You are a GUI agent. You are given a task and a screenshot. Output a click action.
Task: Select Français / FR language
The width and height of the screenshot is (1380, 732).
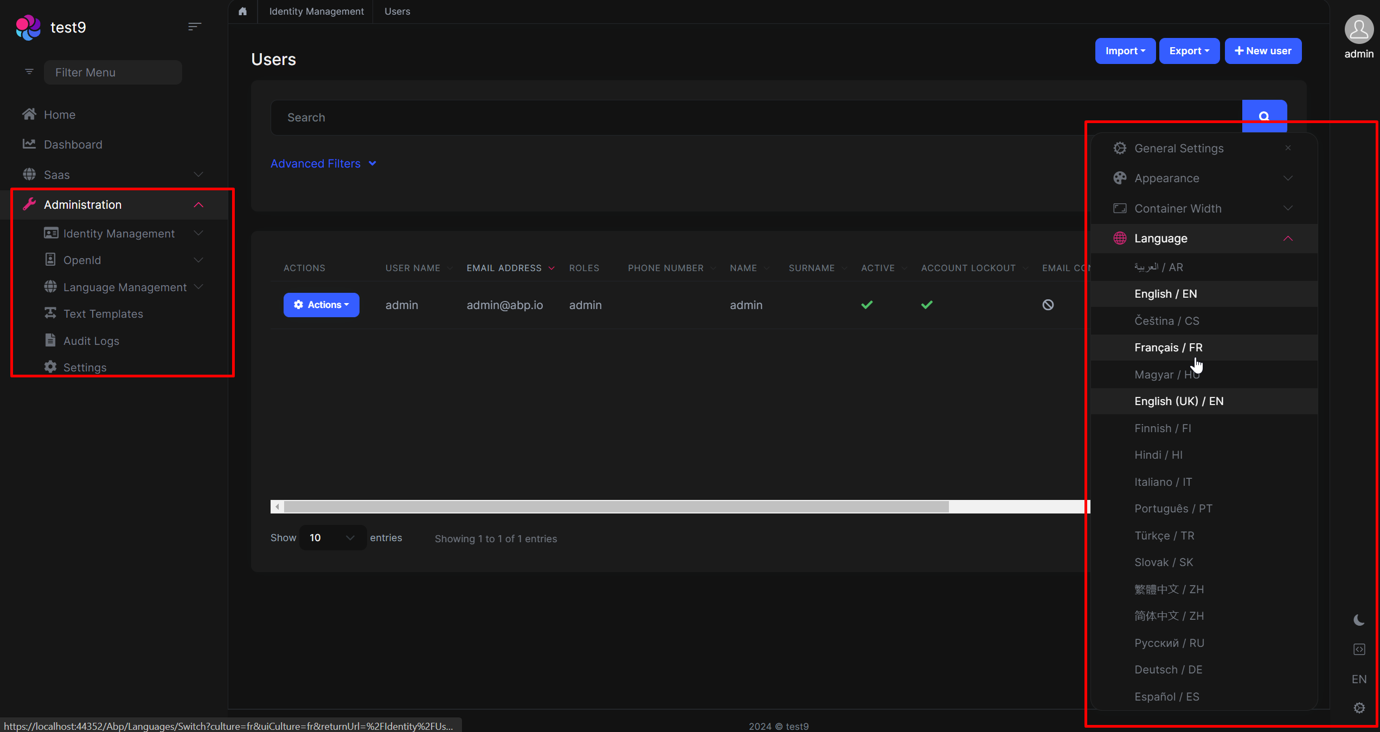pyautogui.click(x=1168, y=347)
